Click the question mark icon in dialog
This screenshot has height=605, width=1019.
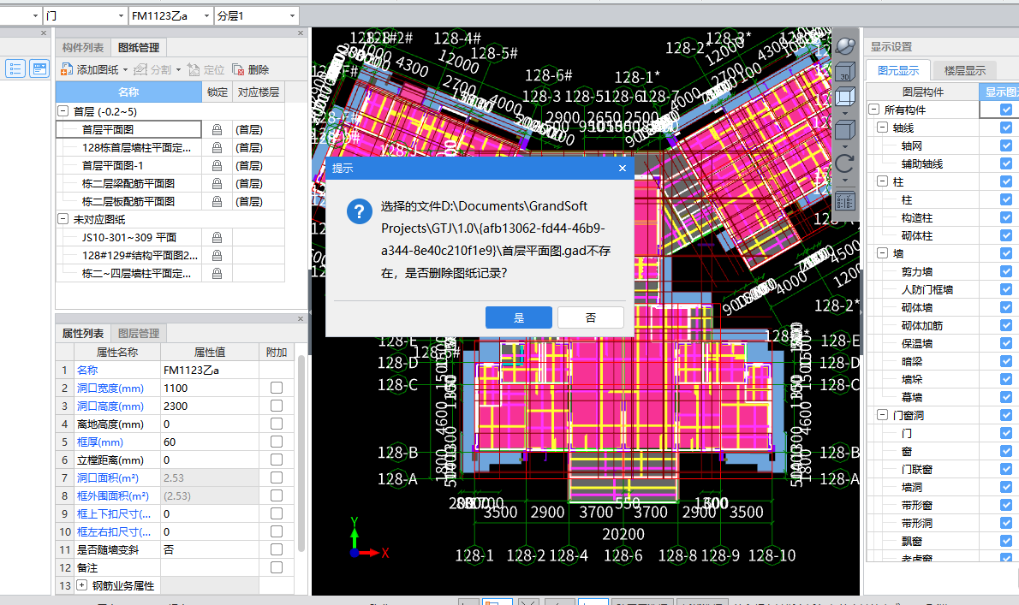[x=360, y=211]
